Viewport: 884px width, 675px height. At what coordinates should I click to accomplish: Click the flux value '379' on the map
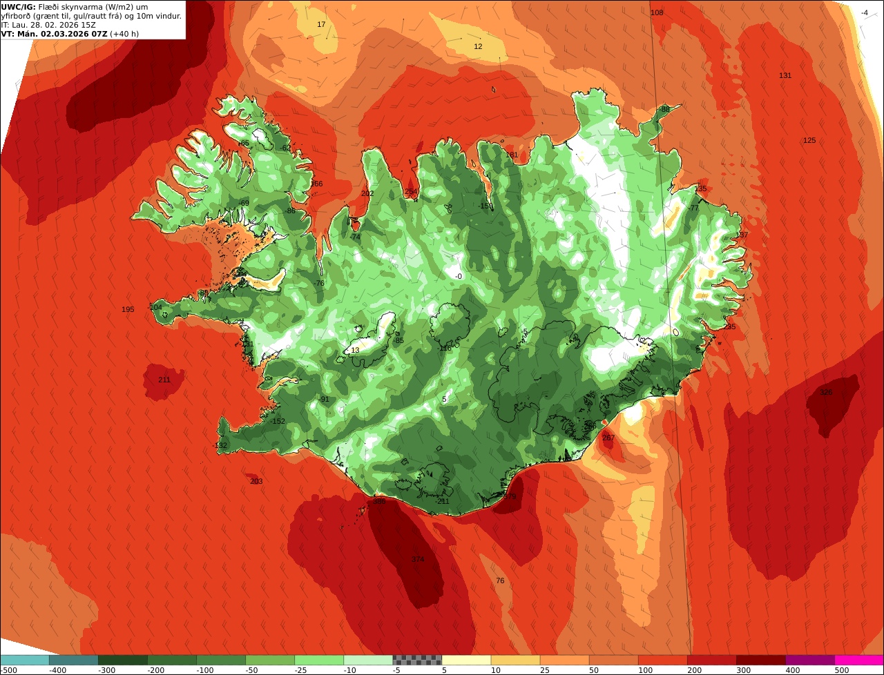point(510,496)
